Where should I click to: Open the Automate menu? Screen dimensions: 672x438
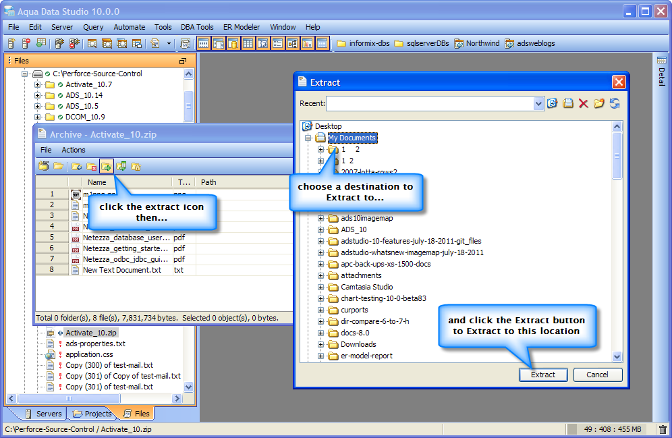(130, 27)
